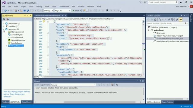The height and width of the screenshot is (108, 193).
Task: Open the Neil Peterson account menu
Action: [182, 7]
